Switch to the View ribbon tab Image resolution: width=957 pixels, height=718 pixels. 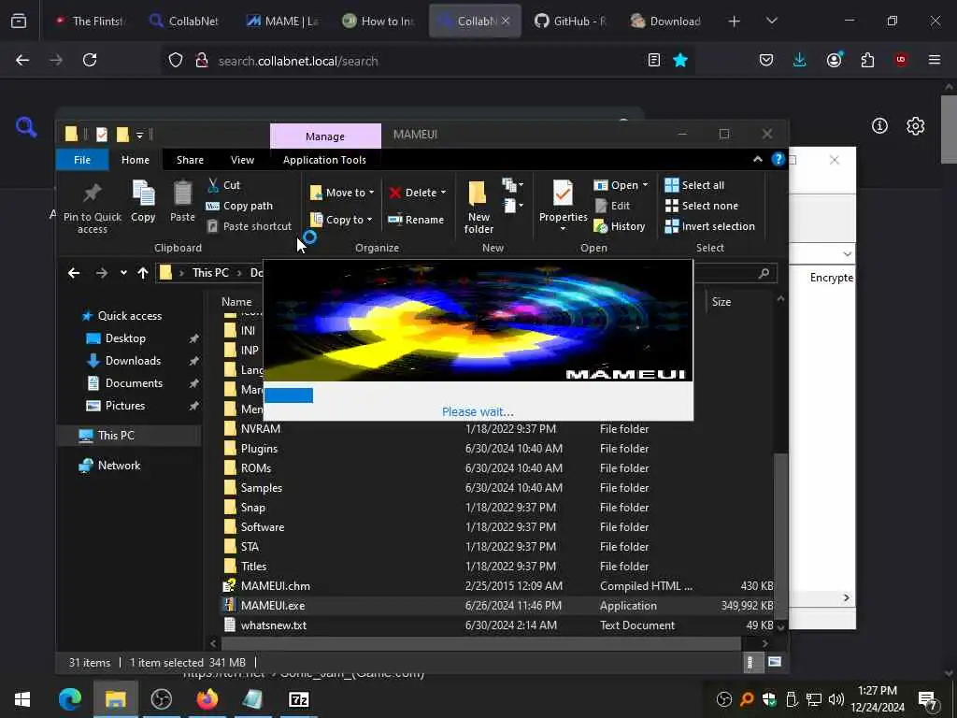(242, 160)
